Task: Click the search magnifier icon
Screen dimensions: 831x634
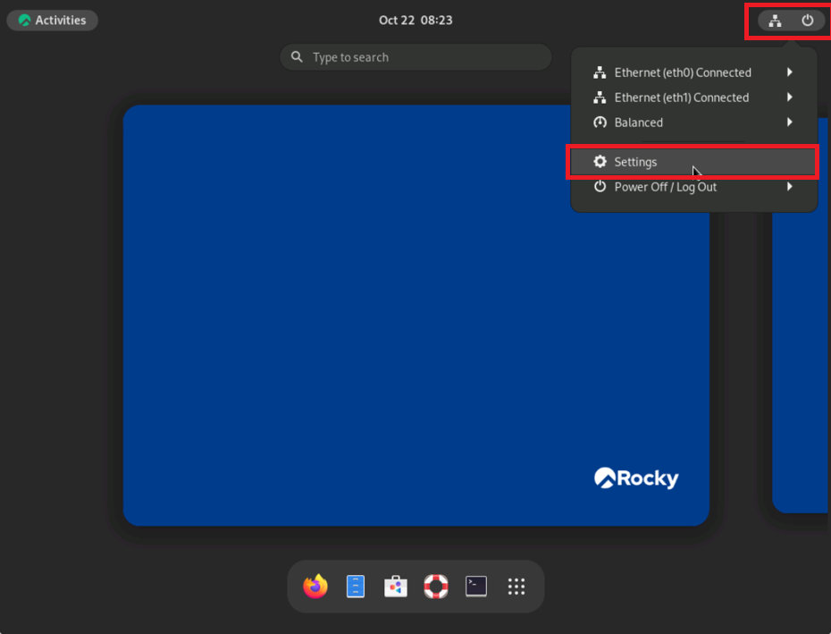Action: point(297,56)
